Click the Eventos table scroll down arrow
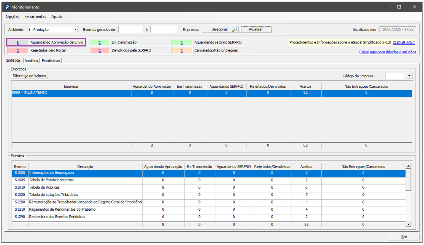 (408, 224)
